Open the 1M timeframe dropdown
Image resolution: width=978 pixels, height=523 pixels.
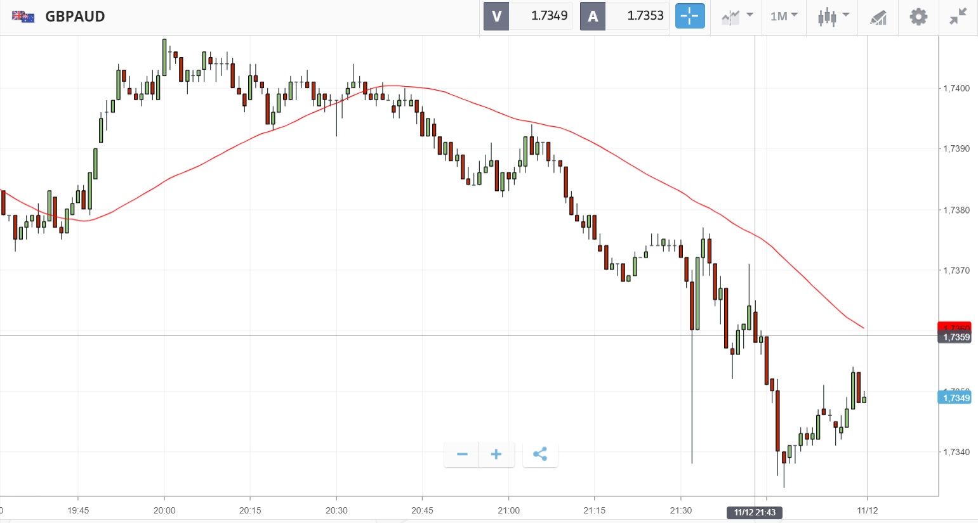(x=784, y=16)
